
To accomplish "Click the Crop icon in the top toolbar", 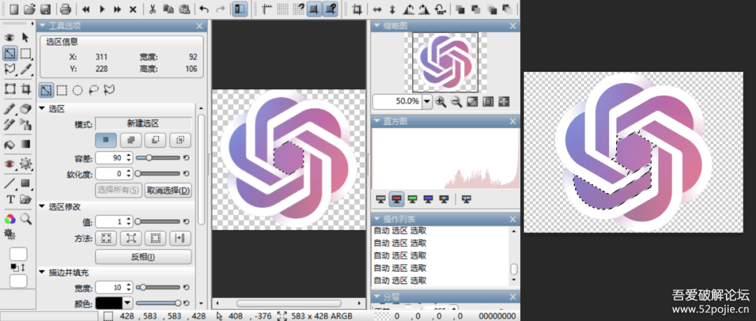I will [x=357, y=9].
